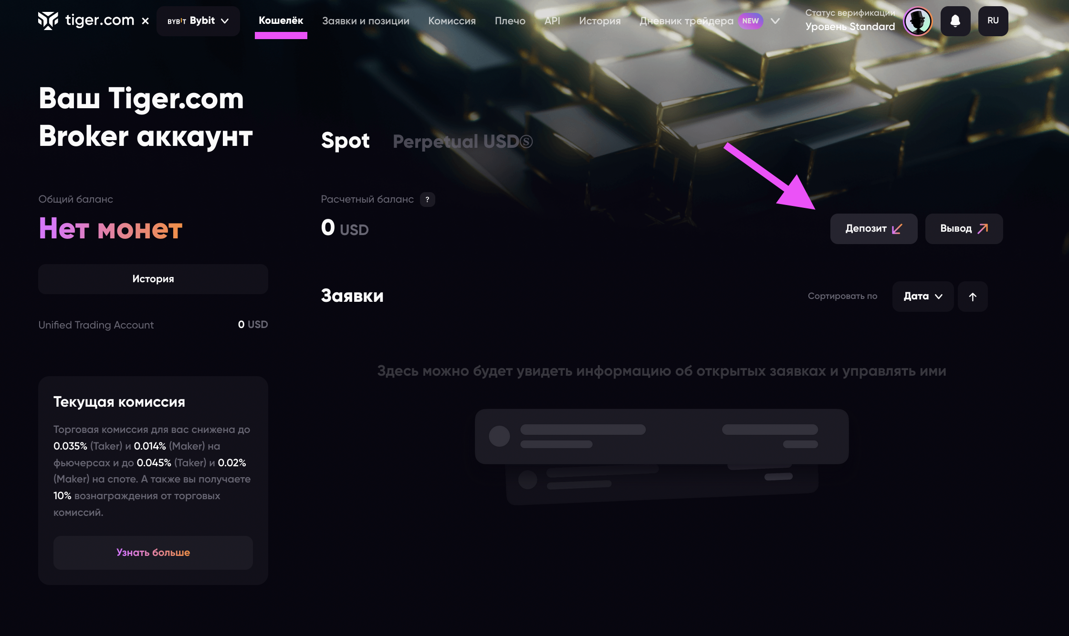This screenshot has height=636, width=1069.
Task: Toggle ascending sort arrow button
Action: pyautogui.click(x=973, y=297)
